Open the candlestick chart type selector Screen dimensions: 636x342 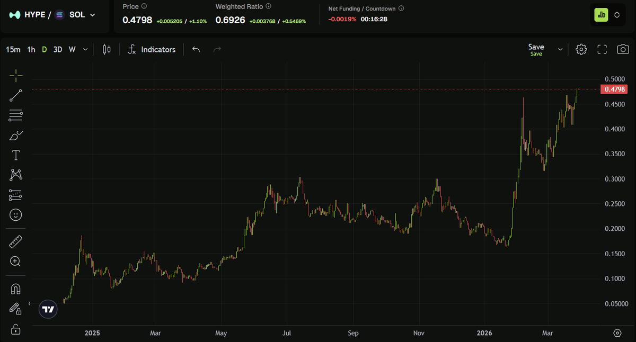coord(107,49)
